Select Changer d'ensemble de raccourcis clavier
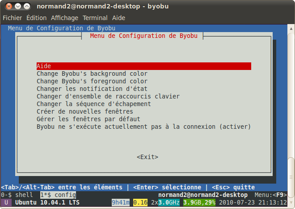This screenshot has height=209, width=295. pyautogui.click(x=108, y=96)
